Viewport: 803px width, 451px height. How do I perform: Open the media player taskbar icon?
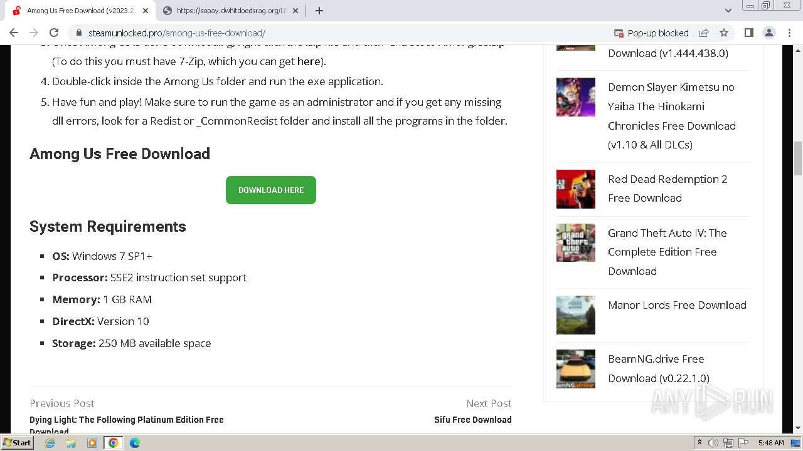[92, 443]
